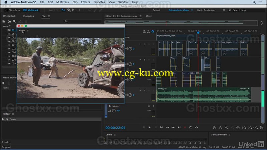267x150 pixels.
Task: Click the red Record button
Action: 185,127
